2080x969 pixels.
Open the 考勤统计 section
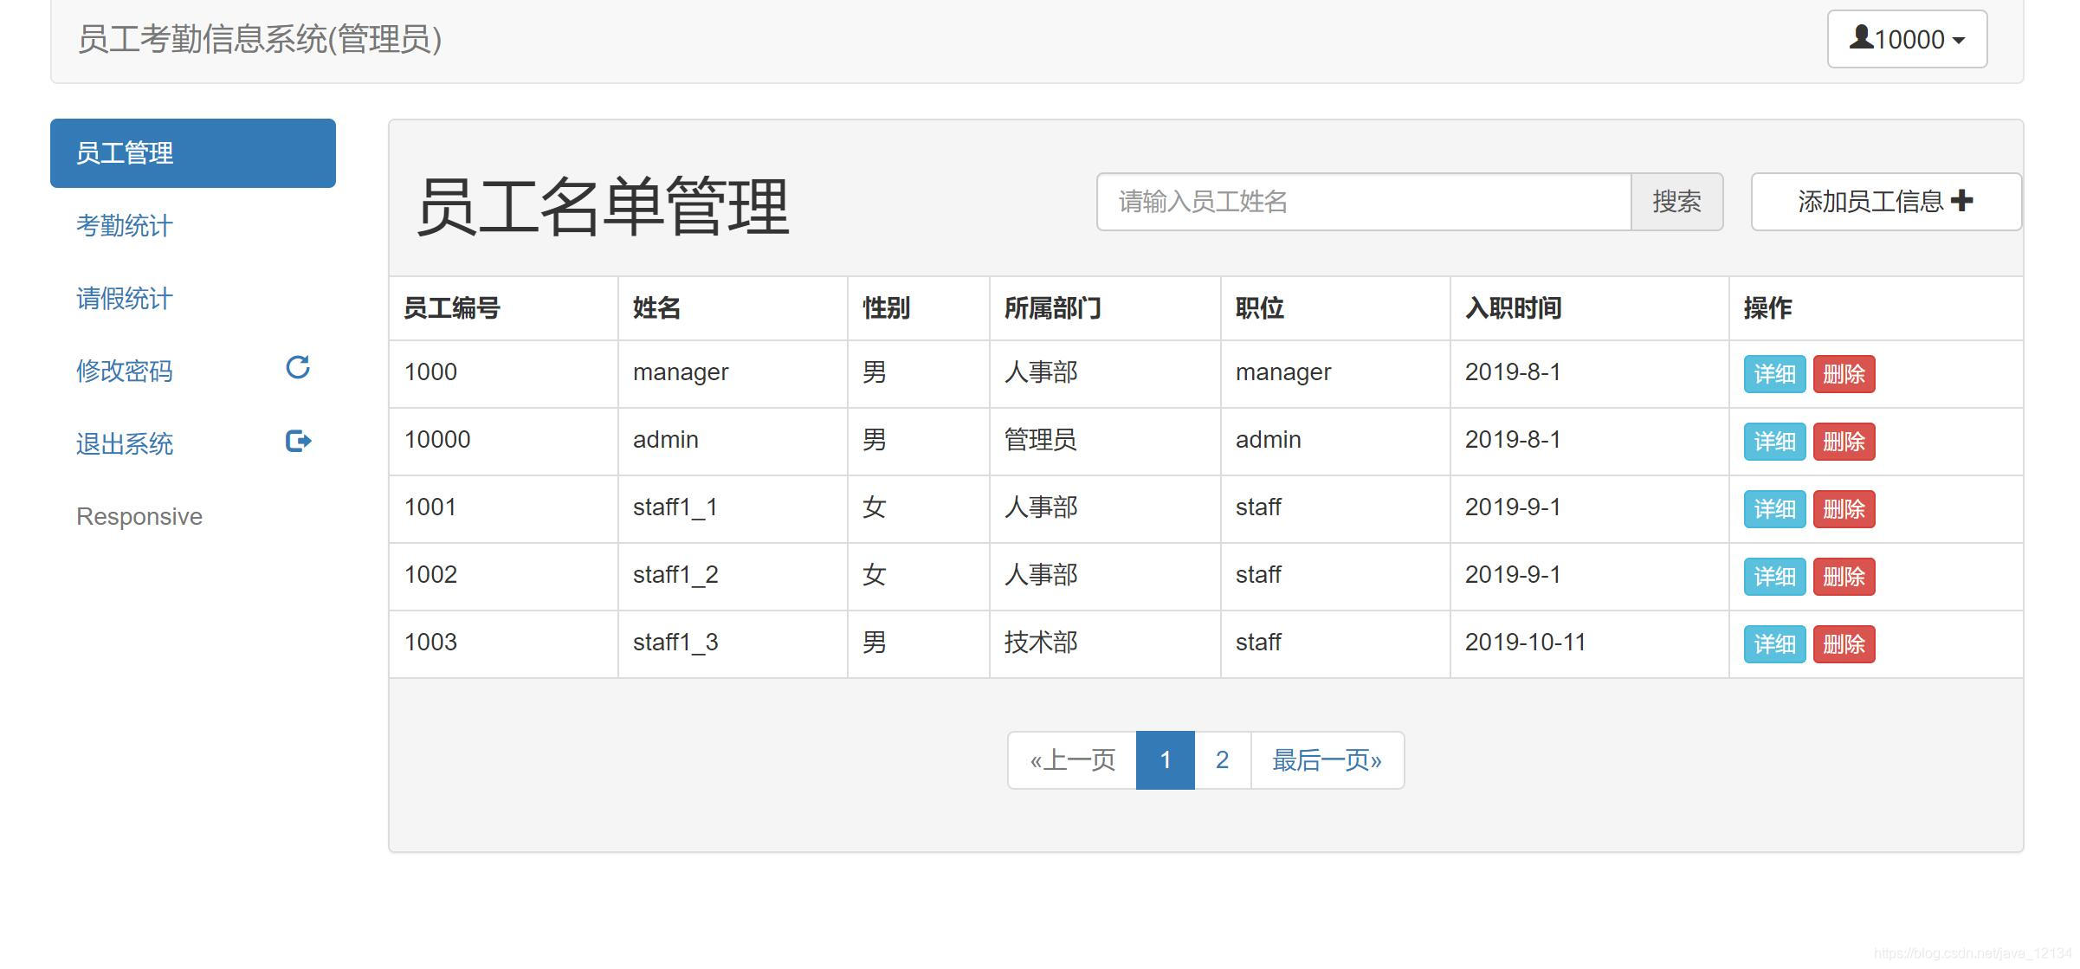[x=124, y=226]
